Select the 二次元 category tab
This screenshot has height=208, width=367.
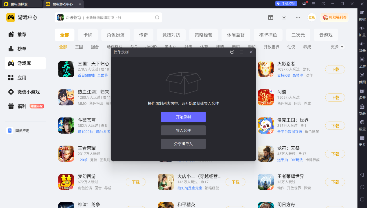click(298, 35)
